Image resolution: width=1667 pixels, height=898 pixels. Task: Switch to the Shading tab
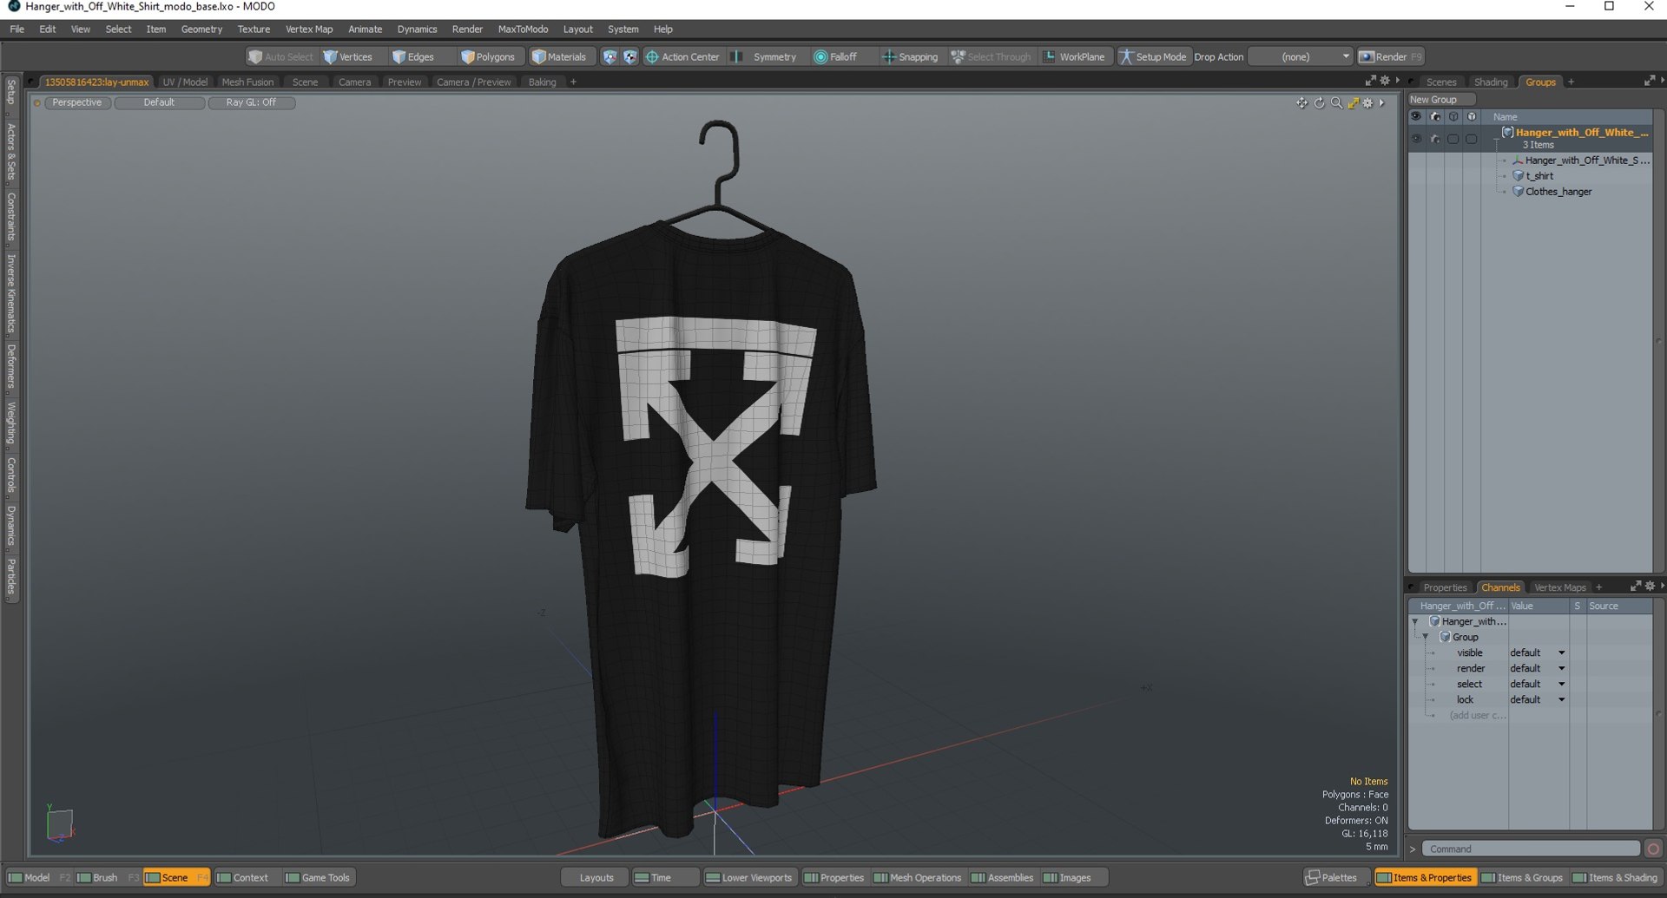coord(1491,82)
